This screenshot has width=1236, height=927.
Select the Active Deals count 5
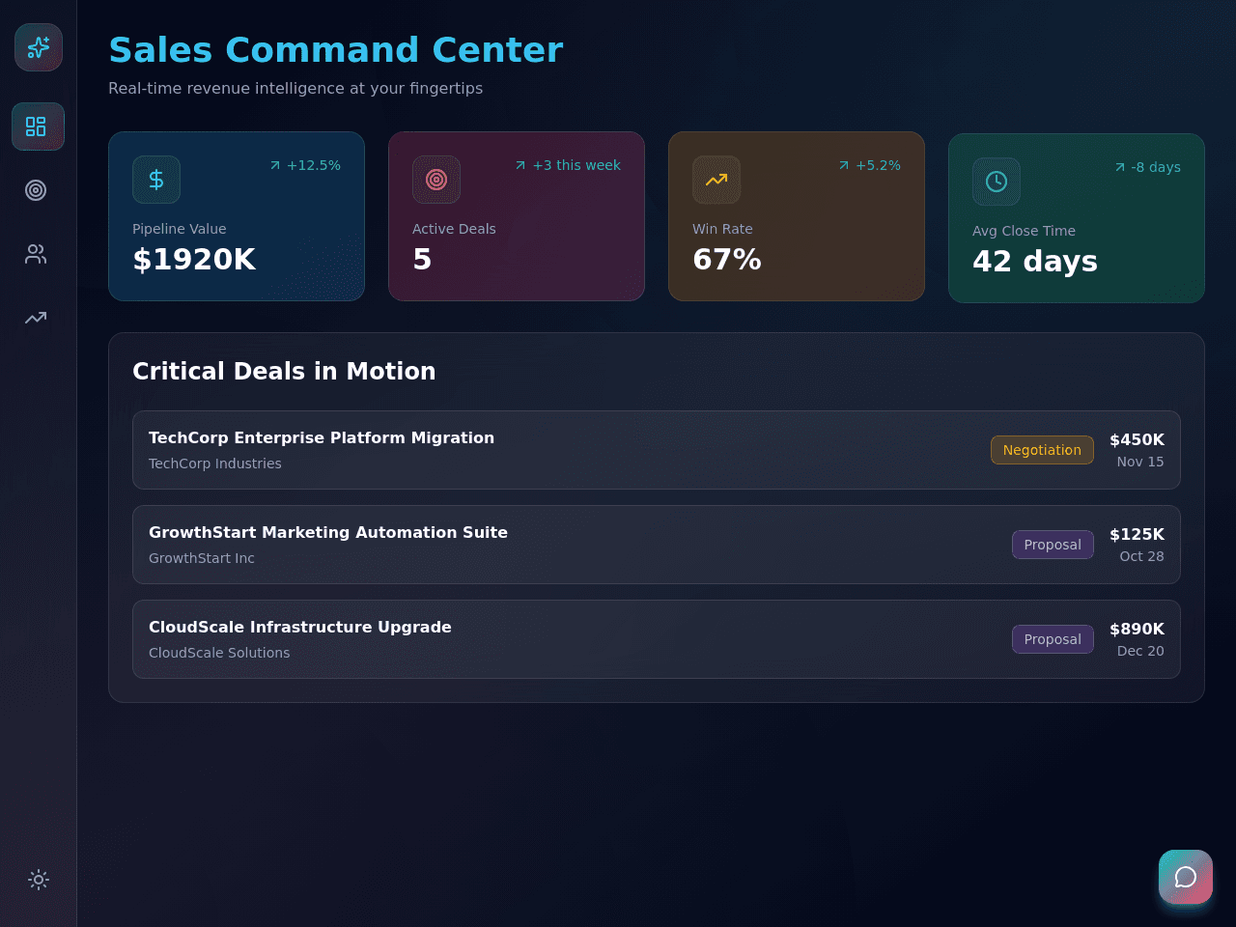(x=422, y=260)
